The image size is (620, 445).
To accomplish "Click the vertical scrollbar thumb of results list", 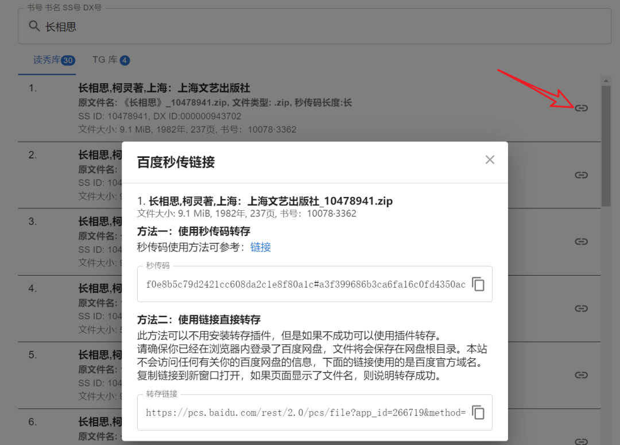I will (x=606, y=146).
